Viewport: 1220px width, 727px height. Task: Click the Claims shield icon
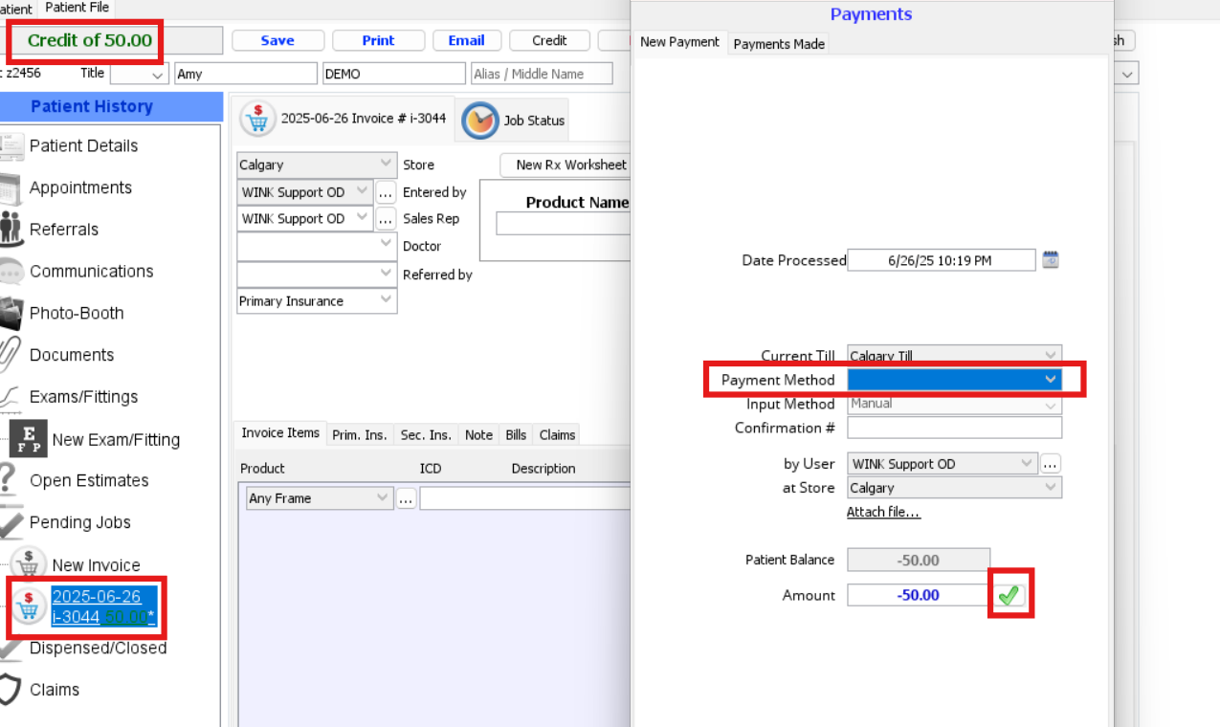10,690
